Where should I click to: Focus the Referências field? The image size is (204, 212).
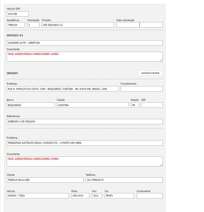(84, 122)
